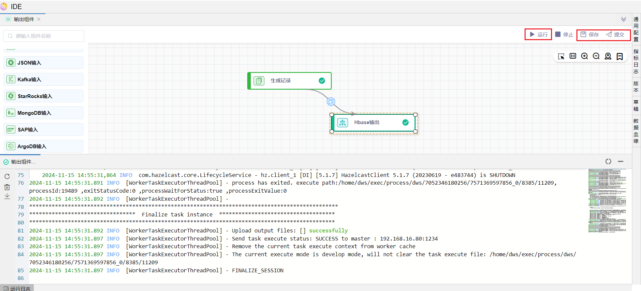
Task: Click the locate position pin icon
Action: coord(608,56)
